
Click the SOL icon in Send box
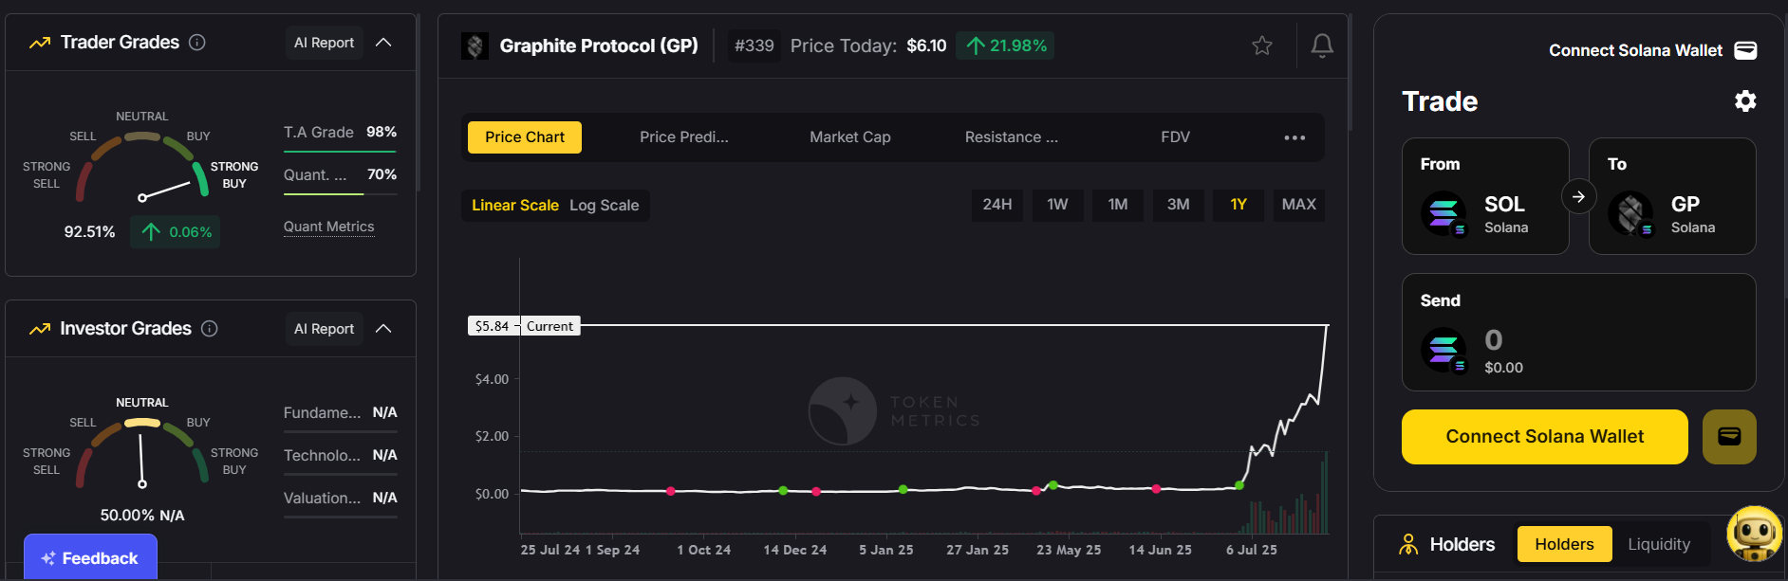(x=1443, y=351)
